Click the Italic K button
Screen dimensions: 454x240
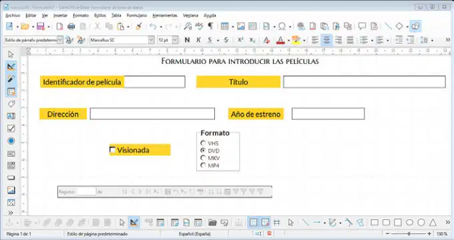(199, 40)
